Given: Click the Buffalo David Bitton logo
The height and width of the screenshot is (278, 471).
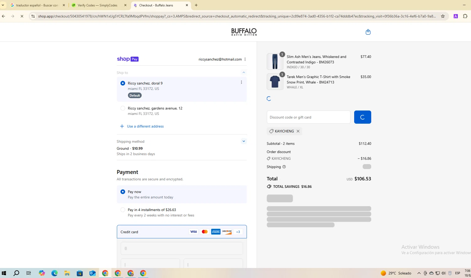Looking at the screenshot, I should (244, 32).
